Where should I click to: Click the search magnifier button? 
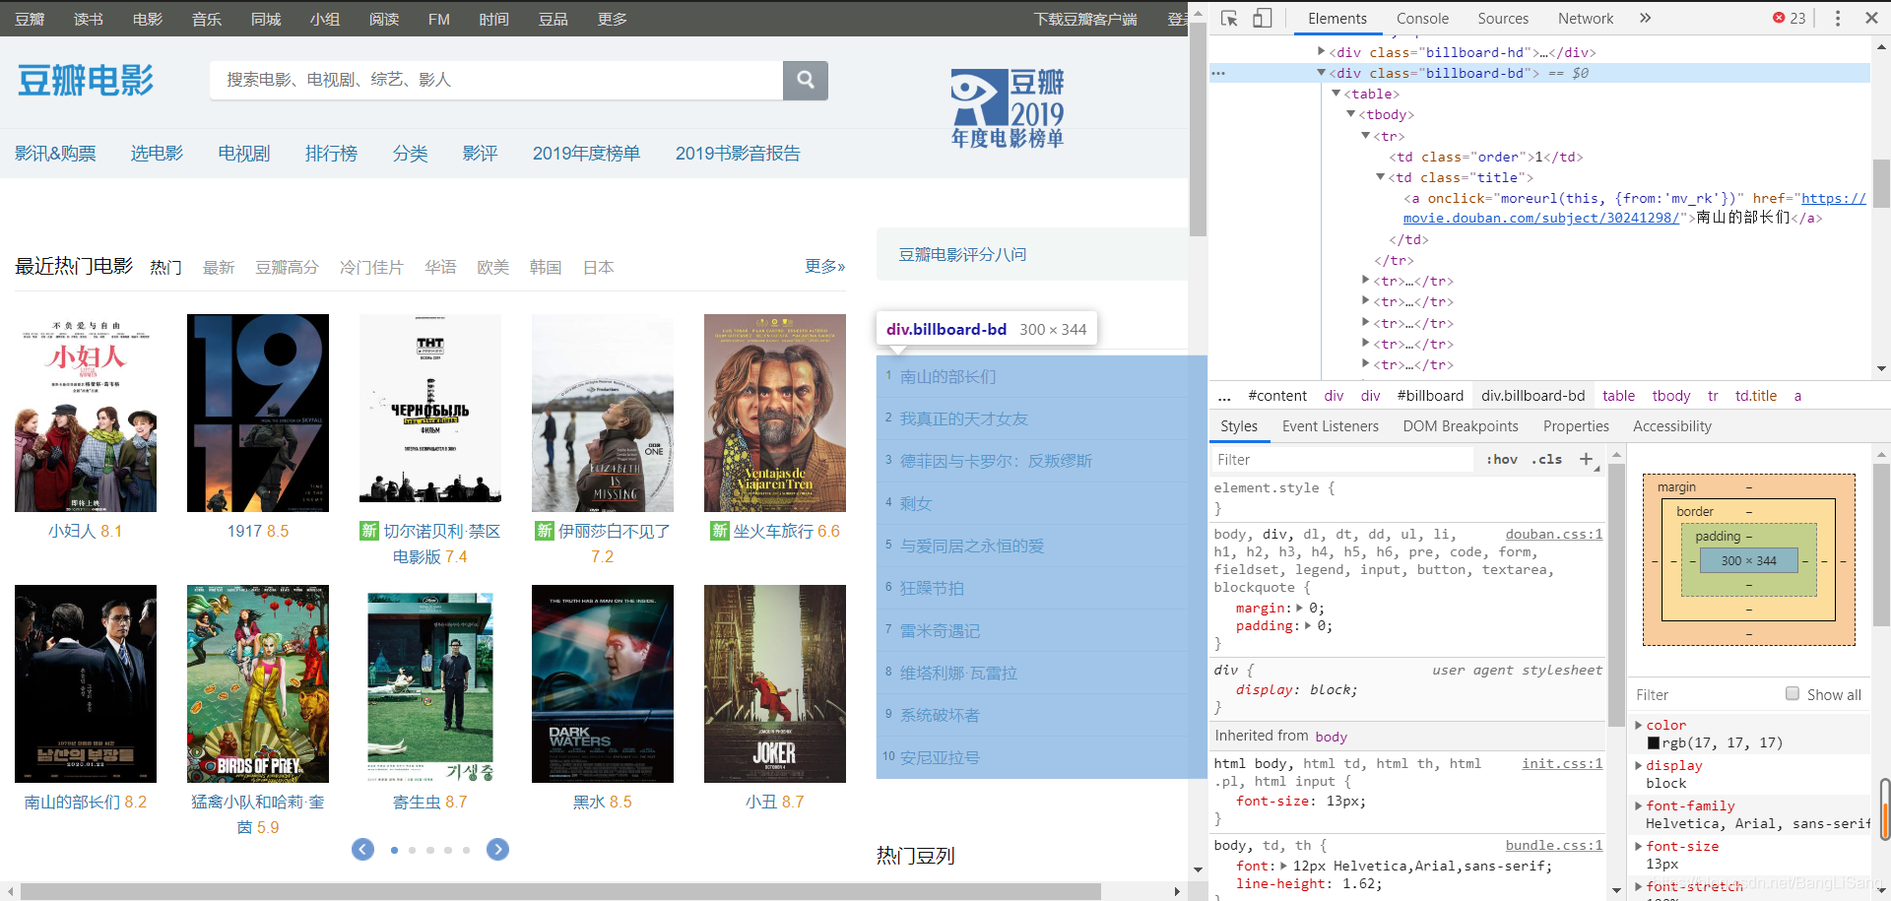(x=806, y=80)
